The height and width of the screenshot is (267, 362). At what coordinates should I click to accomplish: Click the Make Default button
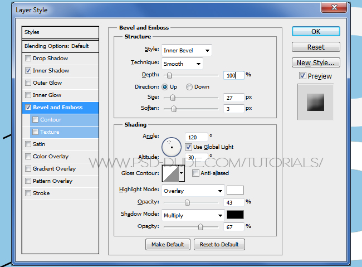tap(168, 244)
